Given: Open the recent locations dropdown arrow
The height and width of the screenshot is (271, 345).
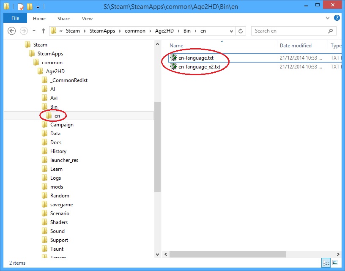Looking at the screenshot, I should click(x=34, y=31).
